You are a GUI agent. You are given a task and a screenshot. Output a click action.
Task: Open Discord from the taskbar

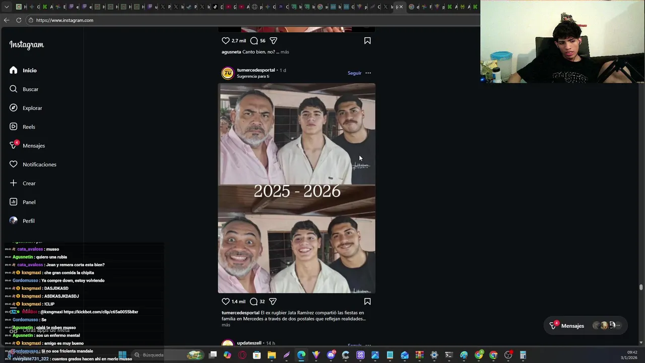331,355
